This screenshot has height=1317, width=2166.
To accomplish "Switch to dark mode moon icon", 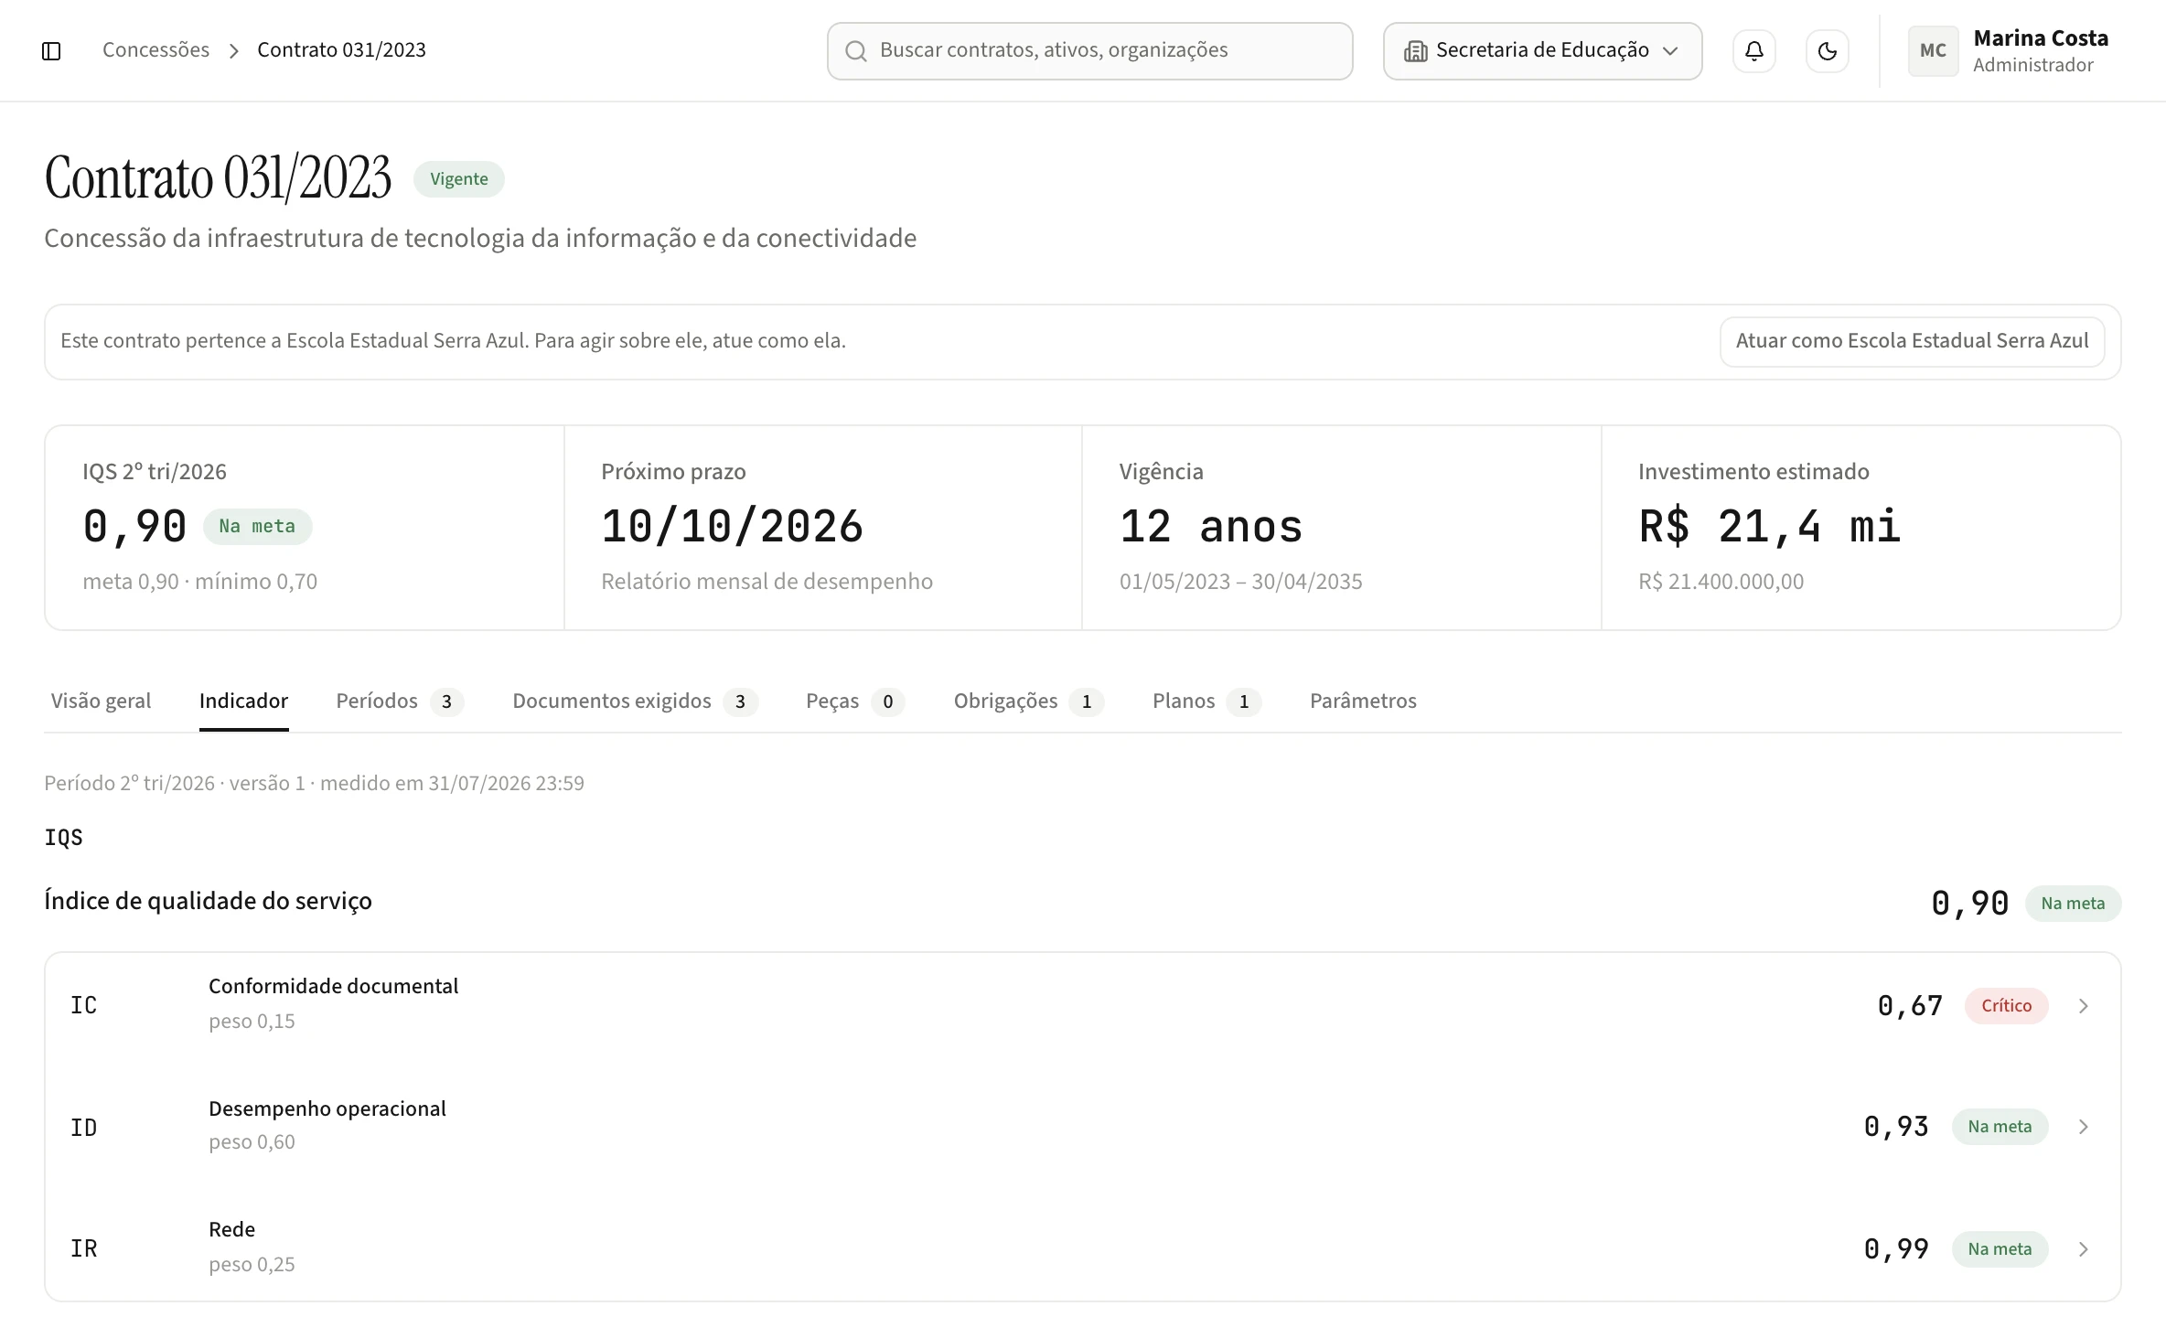I will [x=1827, y=51].
